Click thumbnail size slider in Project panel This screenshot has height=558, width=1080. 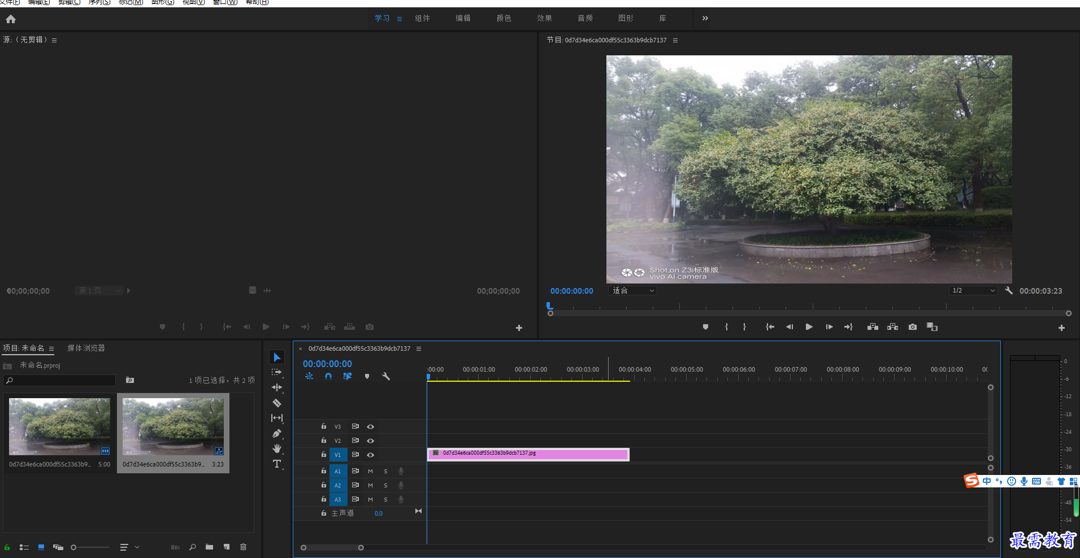click(90, 547)
